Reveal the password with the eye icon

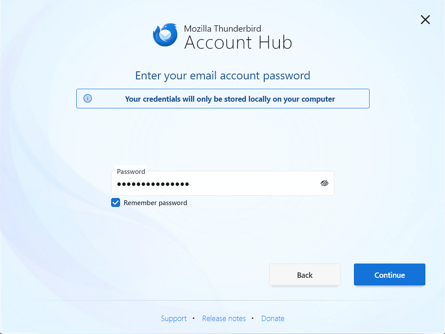[324, 183]
